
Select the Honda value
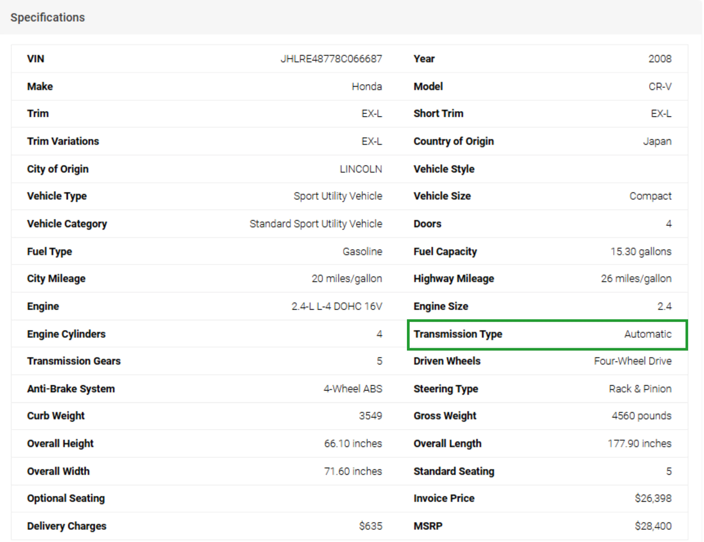pos(367,86)
